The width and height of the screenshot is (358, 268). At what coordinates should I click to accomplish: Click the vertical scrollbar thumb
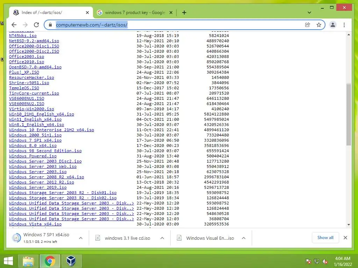[x=349, y=114]
